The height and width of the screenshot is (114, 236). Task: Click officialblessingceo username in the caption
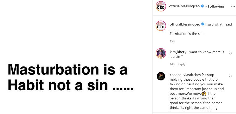tap(185, 24)
